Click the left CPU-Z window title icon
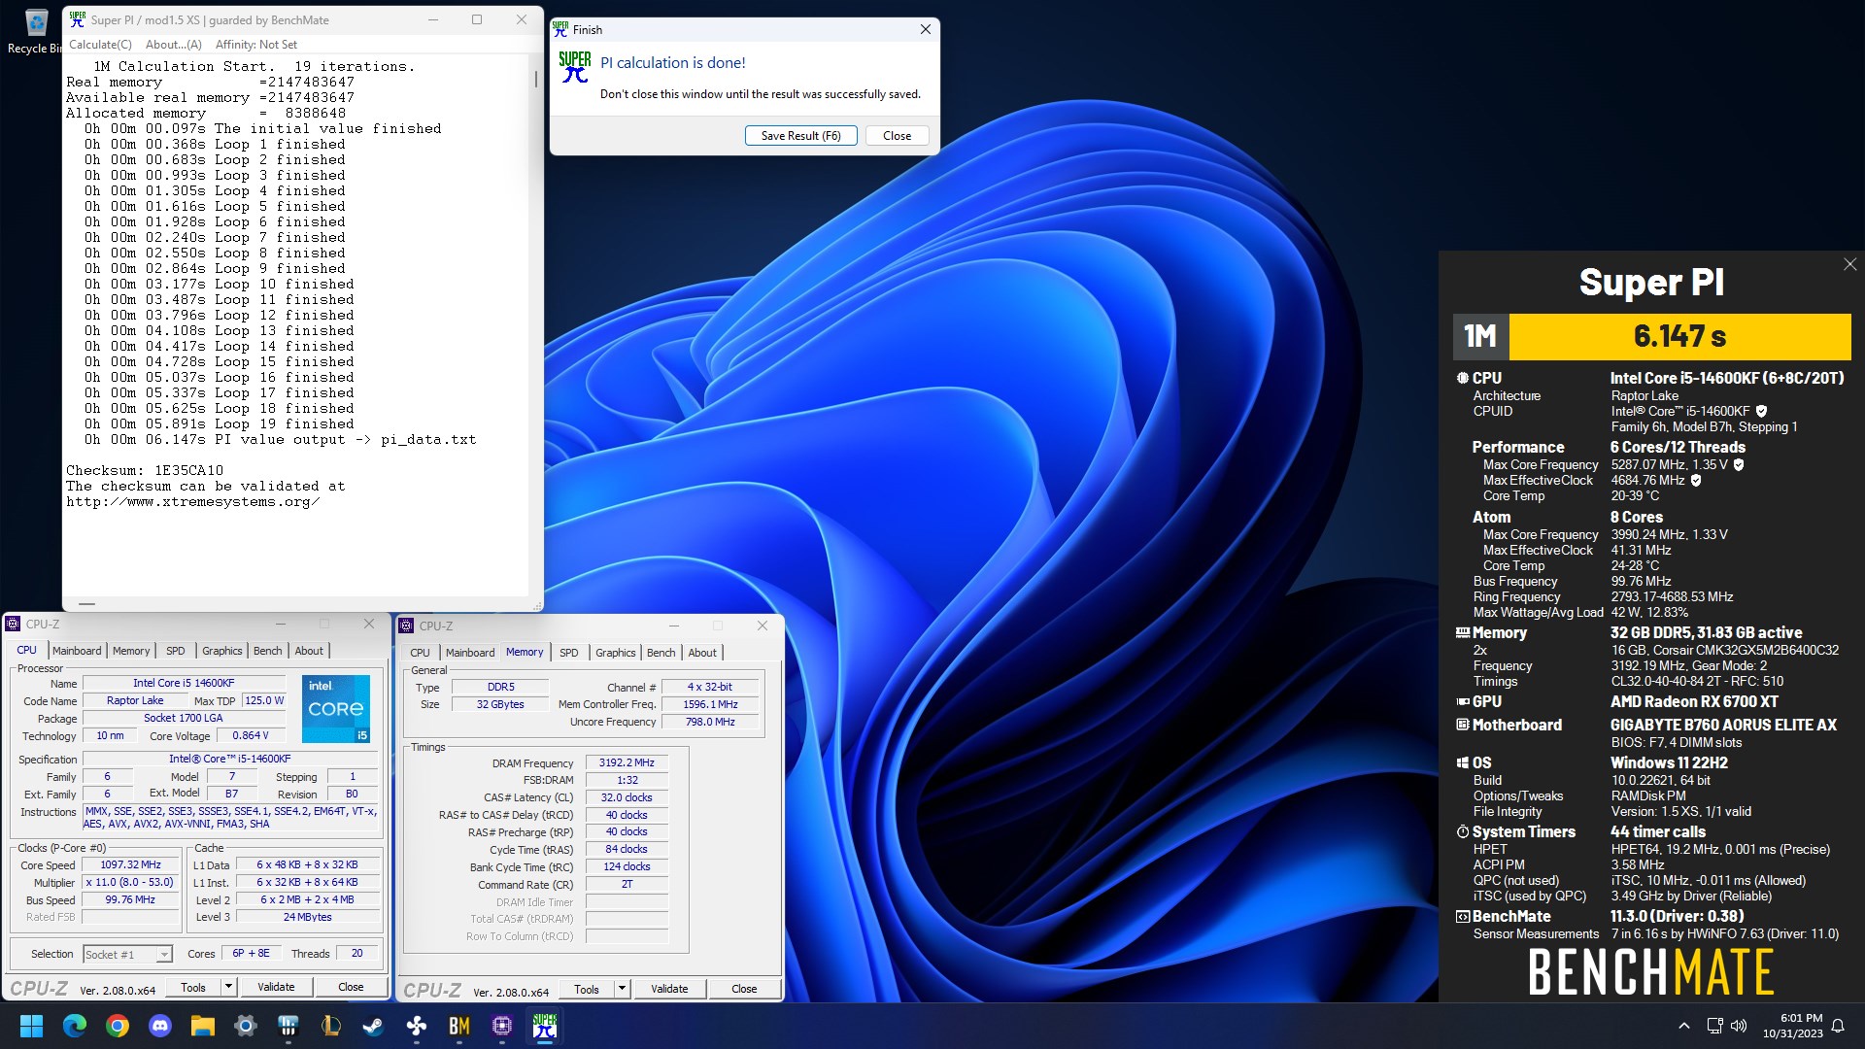Viewport: 1865px width, 1049px height. pyautogui.click(x=15, y=625)
